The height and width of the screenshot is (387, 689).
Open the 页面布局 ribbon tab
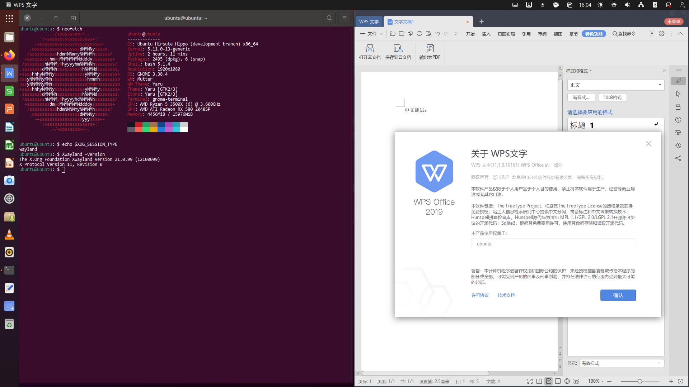tap(506, 34)
